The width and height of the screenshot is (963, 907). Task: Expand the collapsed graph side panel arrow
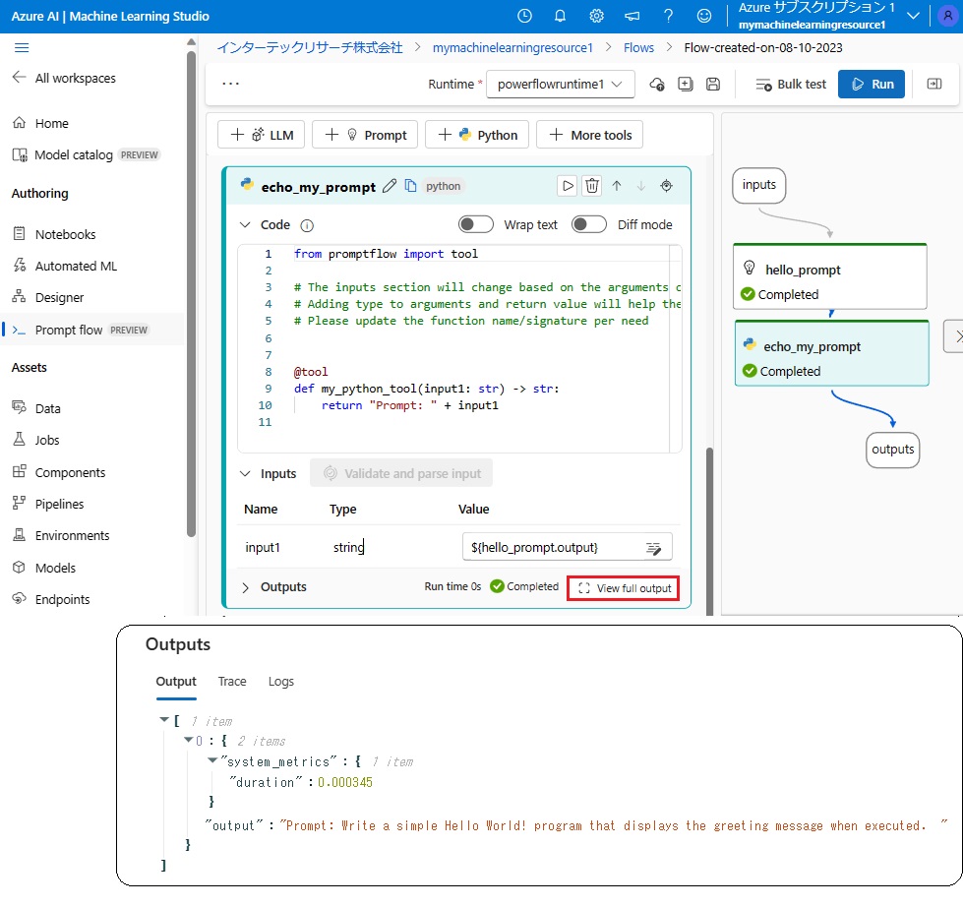pyautogui.click(x=954, y=335)
